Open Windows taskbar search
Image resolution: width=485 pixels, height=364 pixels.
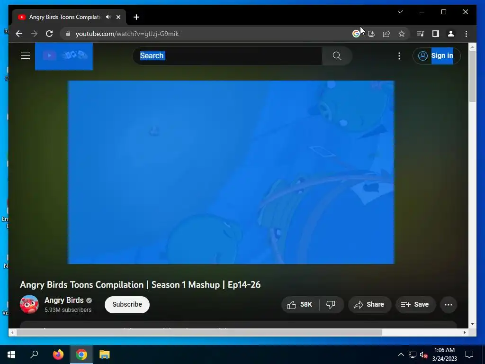[x=34, y=355]
